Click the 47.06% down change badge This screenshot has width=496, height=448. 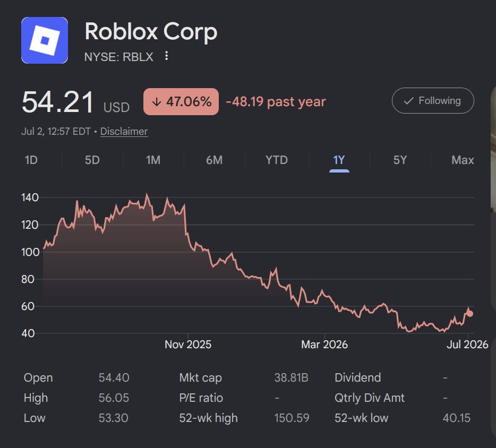tap(181, 101)
